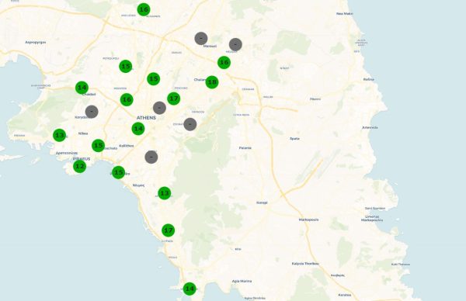This screenshot has width=466, height=301.
Task: Select the Agia Marina label
Action: 242,281
